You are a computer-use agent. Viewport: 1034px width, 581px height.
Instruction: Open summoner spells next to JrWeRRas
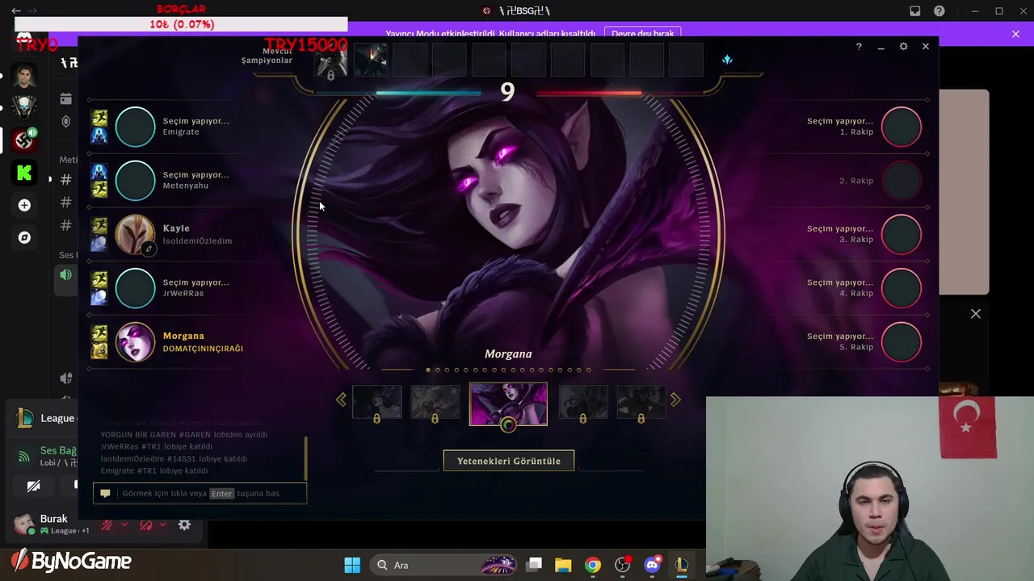click(99, 288)
